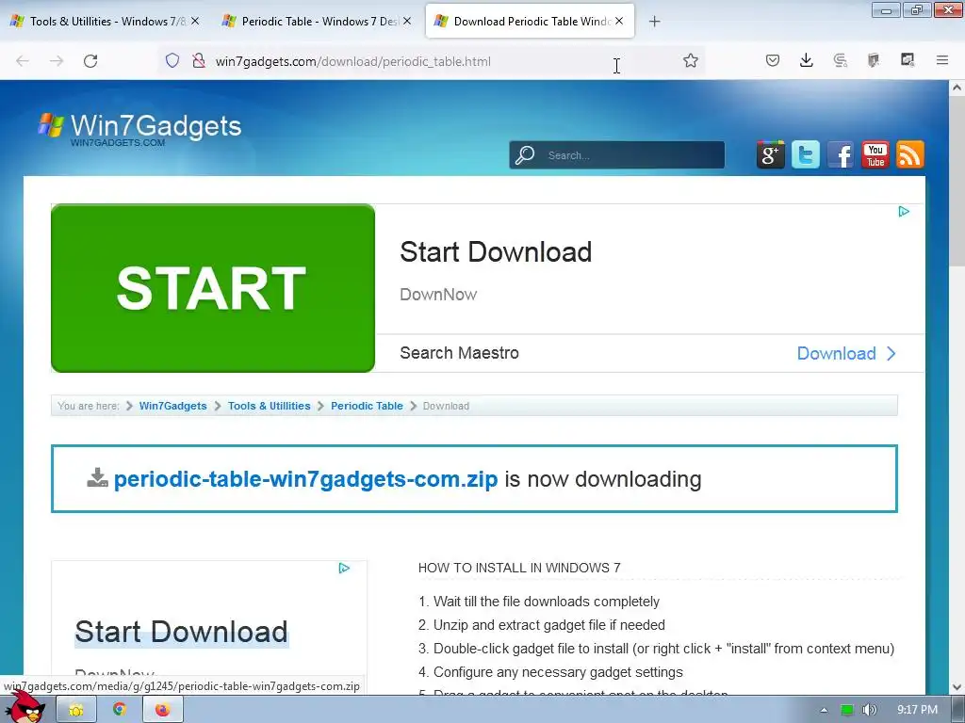Click the vertical scrollbar thumb
Image resolution: width=965 pixels, height=723 pixels.
tap(957, 182)
